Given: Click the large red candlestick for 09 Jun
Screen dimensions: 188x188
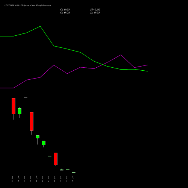Looking at the screenshot, I should 32,121.
